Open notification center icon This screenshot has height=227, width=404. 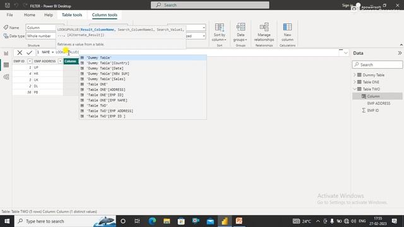[394, 221]
